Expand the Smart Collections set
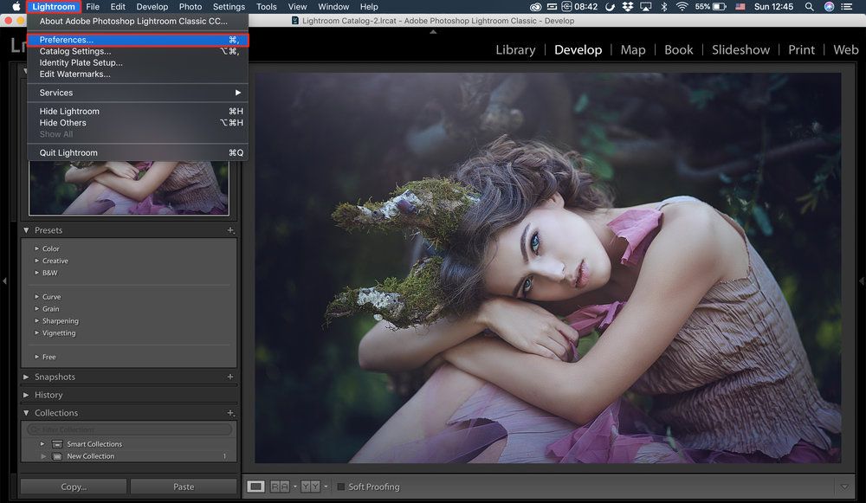Viewport: 866px width, 503px height. (x=42, y=444)
